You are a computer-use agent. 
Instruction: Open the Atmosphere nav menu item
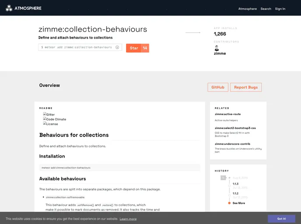point(248,9)
